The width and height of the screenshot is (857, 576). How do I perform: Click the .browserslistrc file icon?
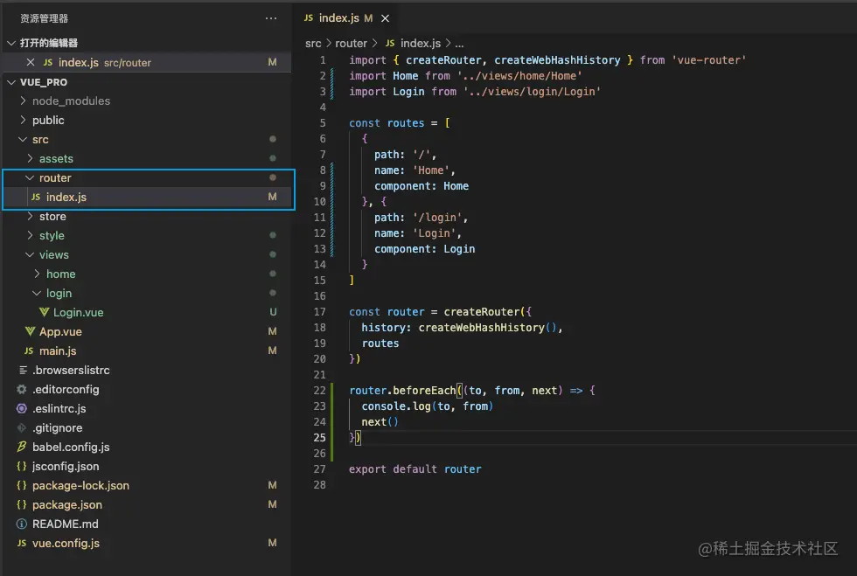tap(23, 370)
